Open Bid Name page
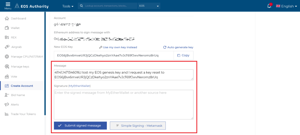This screenshot has height=135, width=300. (18, 95)
